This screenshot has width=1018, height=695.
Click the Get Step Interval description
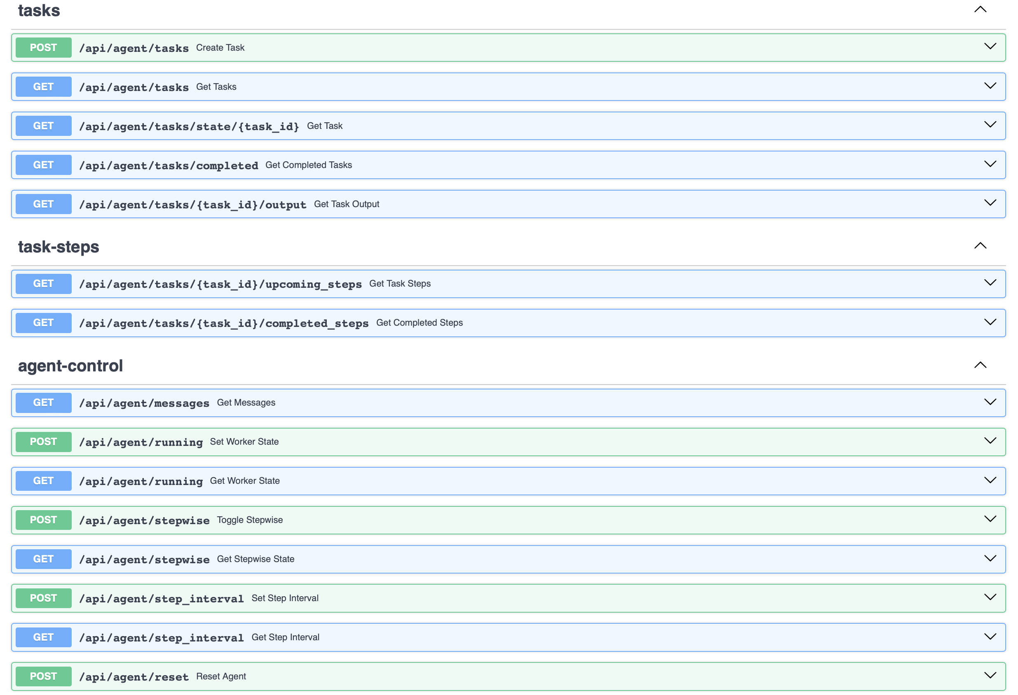285,637
